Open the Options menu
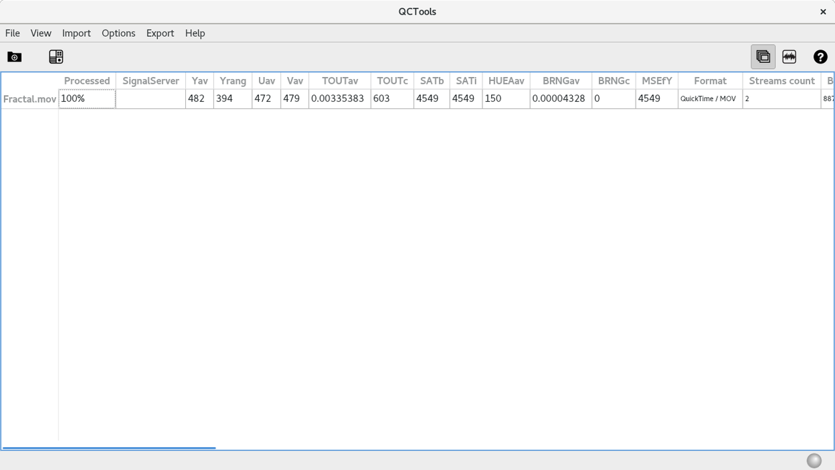The width and height of the screenshot is (835, 470). (118, 33)
